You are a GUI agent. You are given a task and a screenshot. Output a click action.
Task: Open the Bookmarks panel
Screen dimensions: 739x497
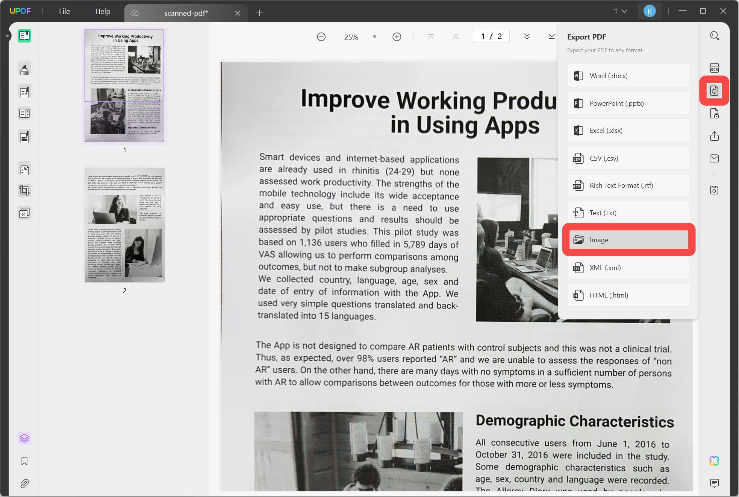click(x=24, y=461)
